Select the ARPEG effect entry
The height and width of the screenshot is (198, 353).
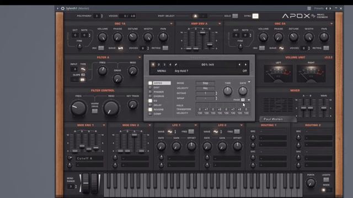click(x=162, y=83)
